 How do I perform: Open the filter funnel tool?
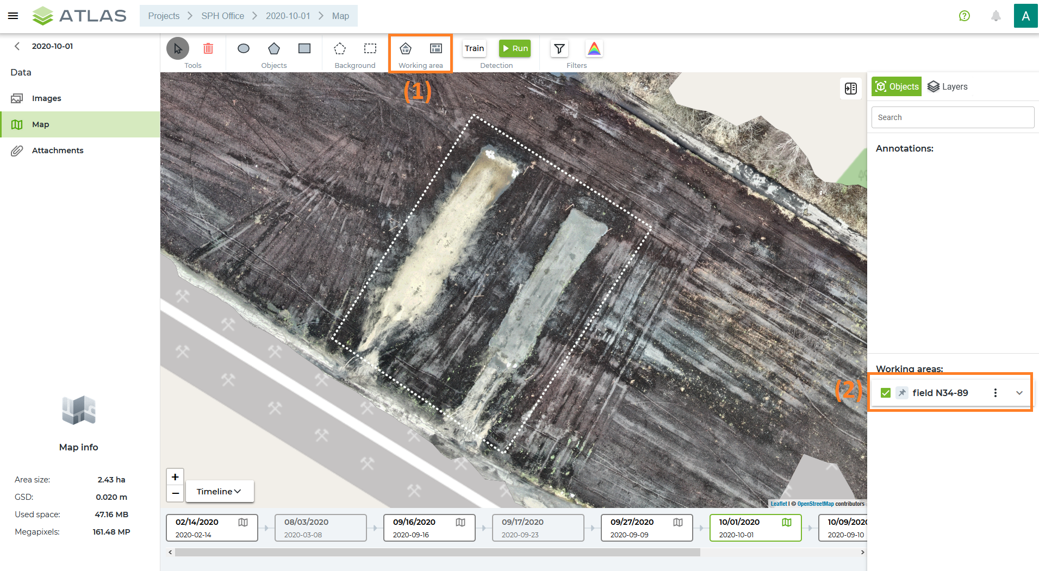click(x=559, y=48)
